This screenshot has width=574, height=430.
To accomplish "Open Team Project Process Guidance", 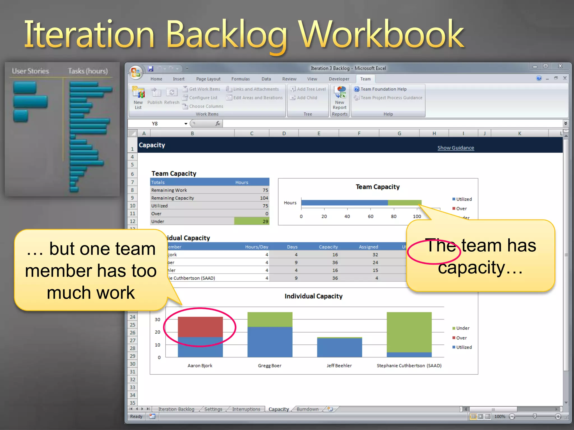I will [388, 98].
